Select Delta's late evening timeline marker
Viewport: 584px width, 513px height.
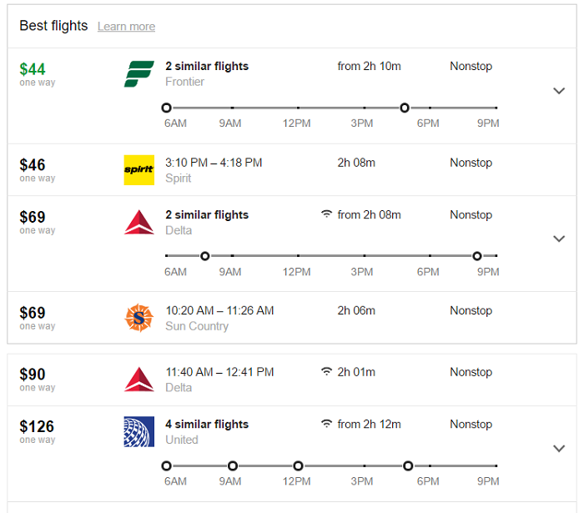tap(477, 256)
